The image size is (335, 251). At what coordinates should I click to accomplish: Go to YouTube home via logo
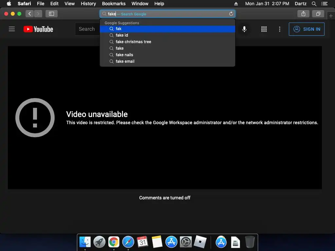point(38,29)
